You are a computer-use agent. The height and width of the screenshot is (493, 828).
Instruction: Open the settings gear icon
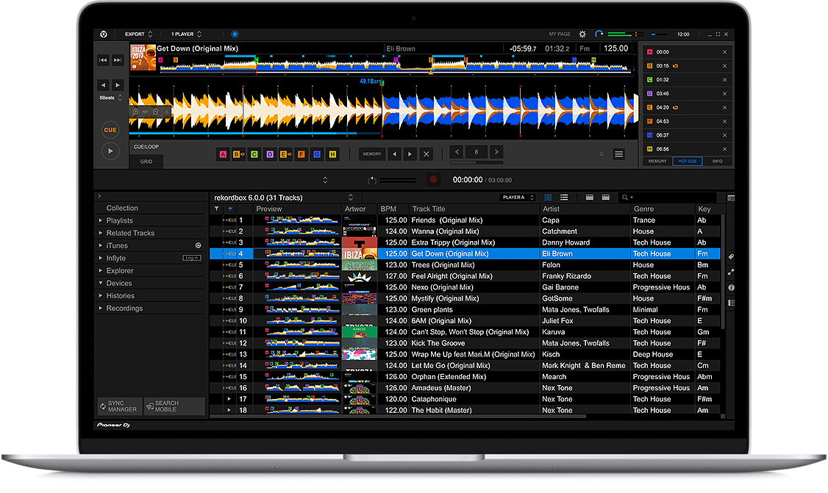point(583,34)
